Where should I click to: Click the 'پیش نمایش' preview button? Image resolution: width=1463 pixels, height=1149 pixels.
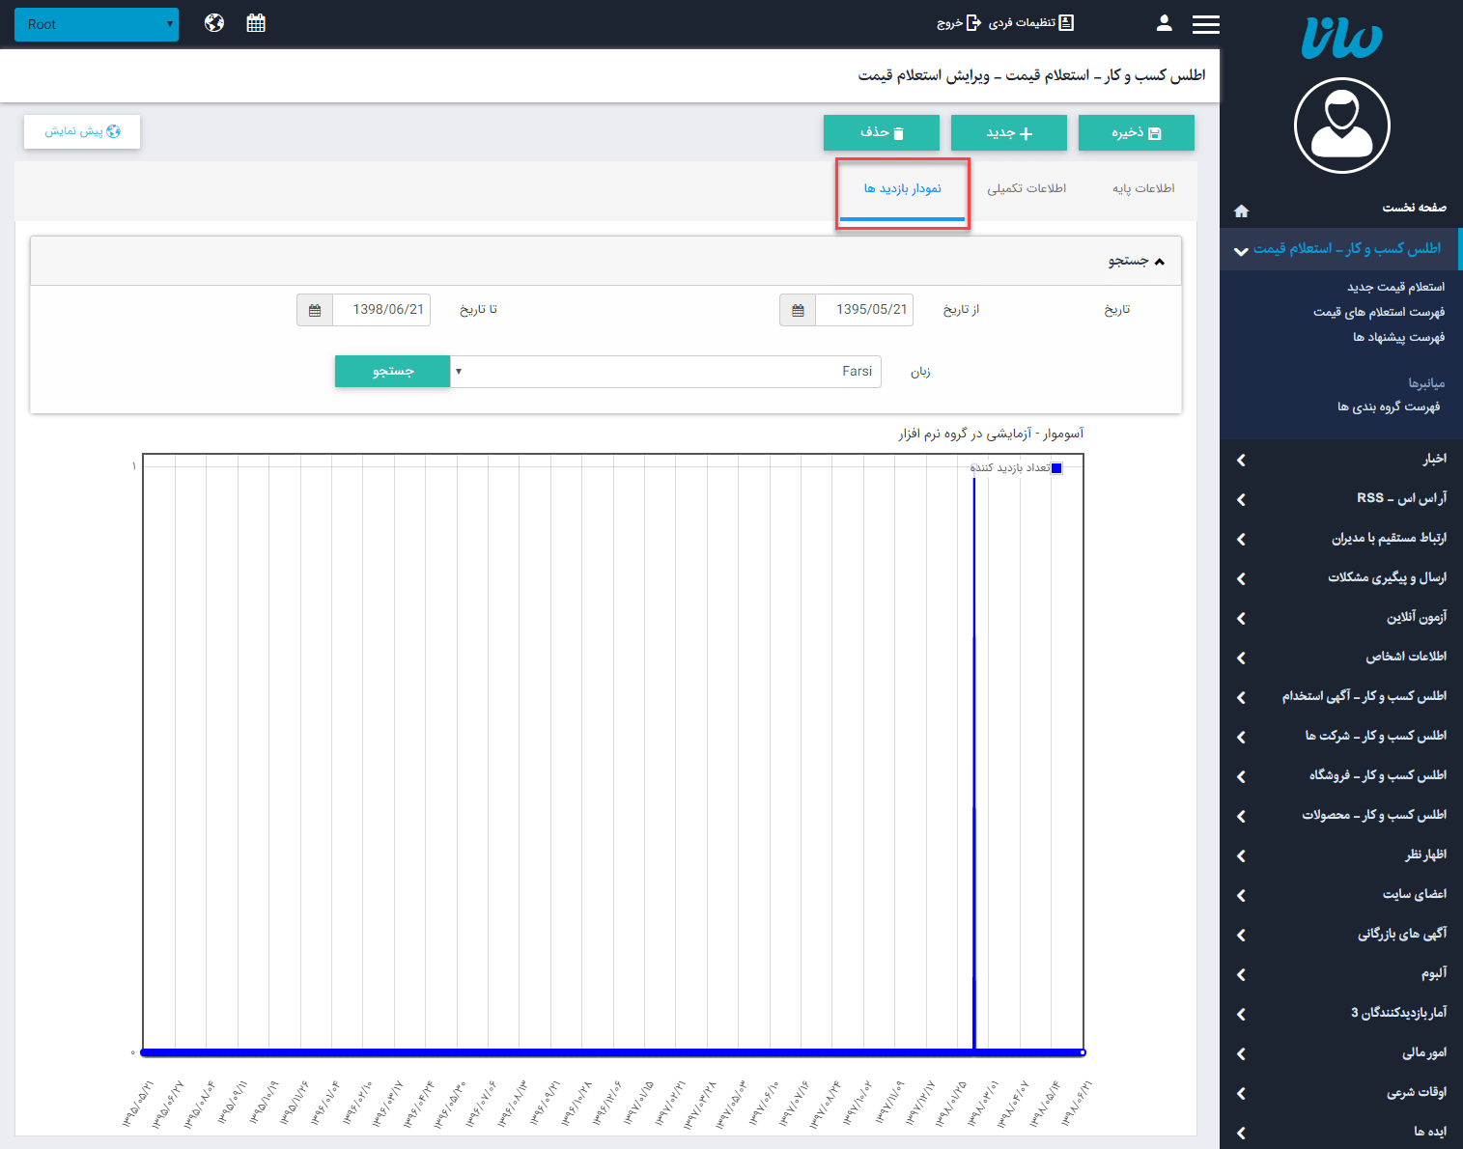coord(82,131)
